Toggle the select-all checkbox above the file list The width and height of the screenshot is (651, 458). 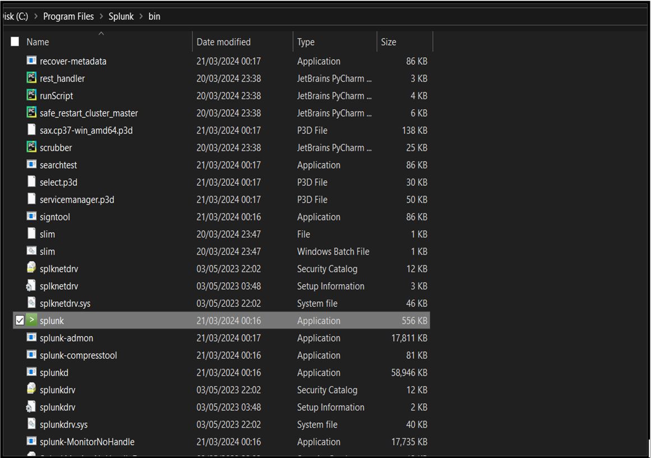15,41
